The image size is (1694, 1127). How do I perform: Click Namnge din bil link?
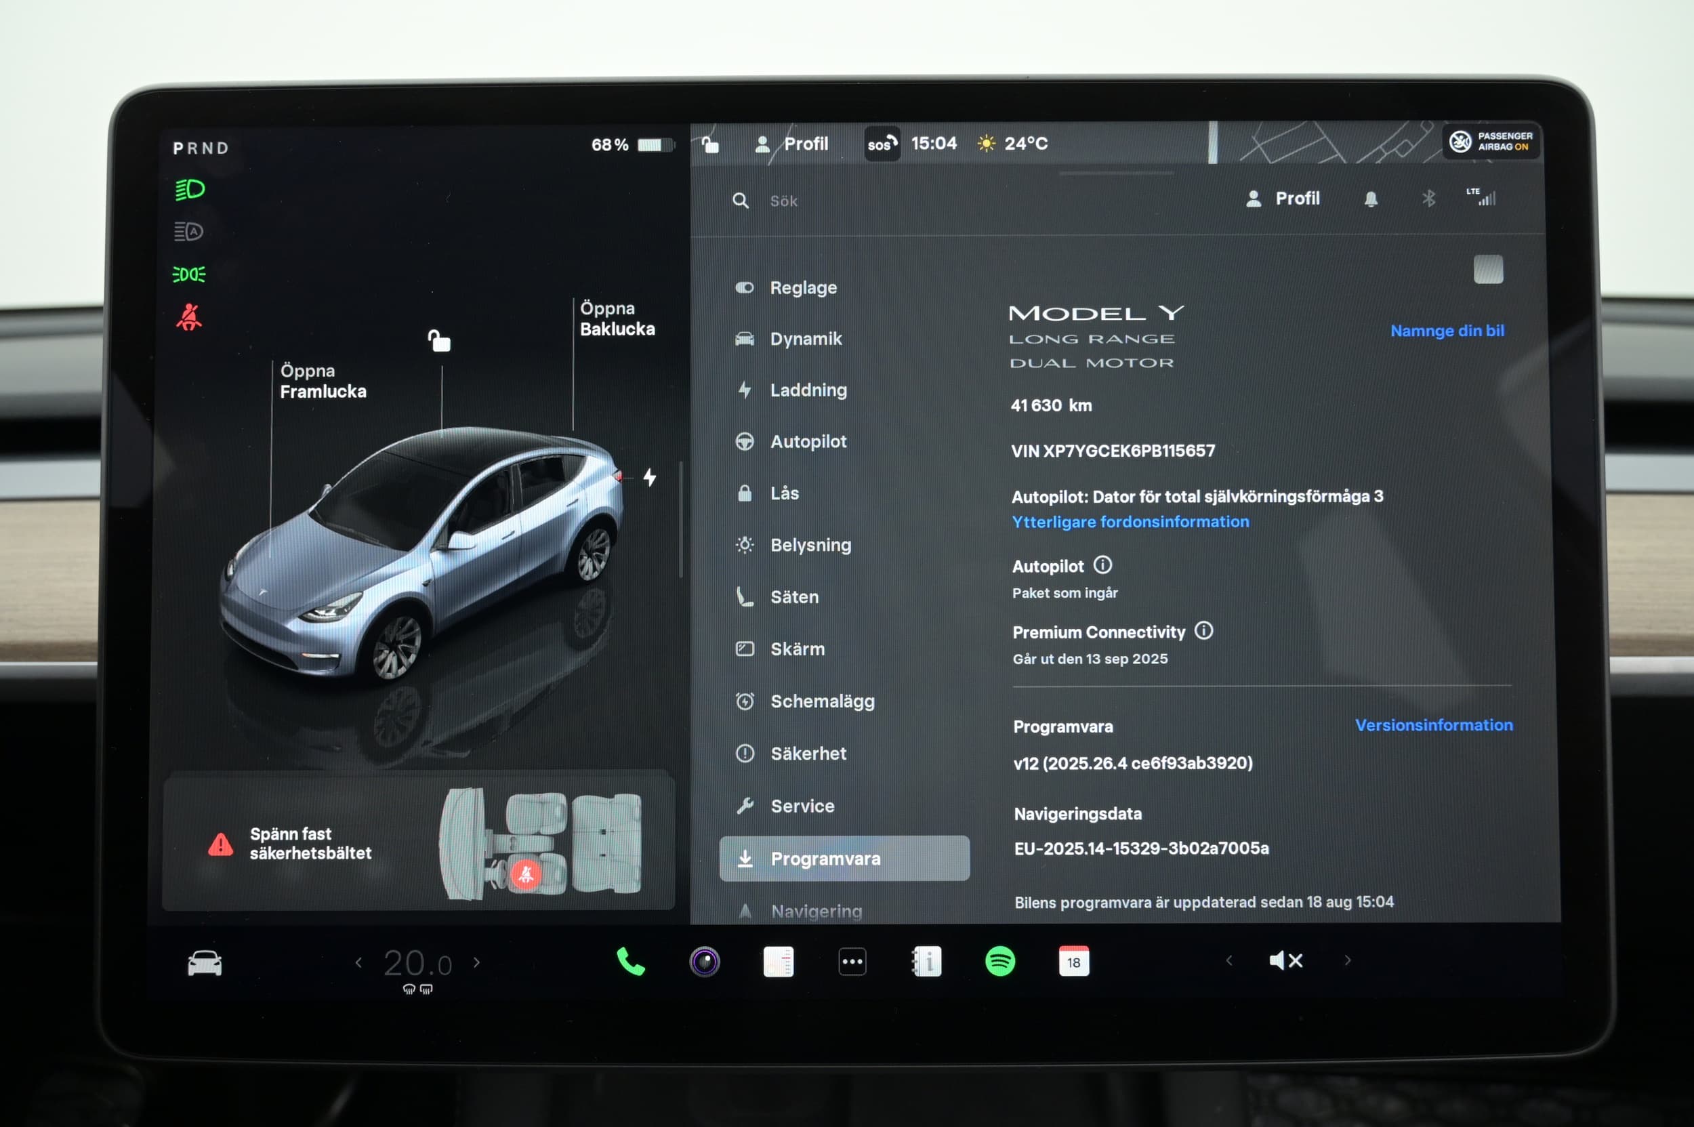point(1447,331)
